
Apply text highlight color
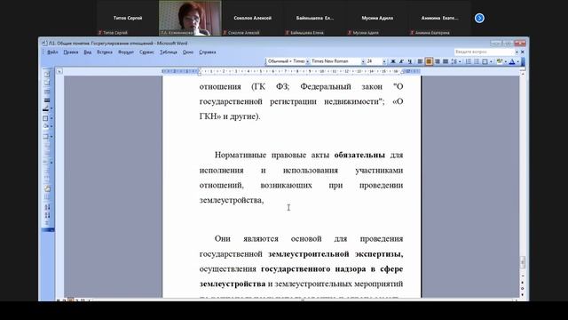pos(500,61)
